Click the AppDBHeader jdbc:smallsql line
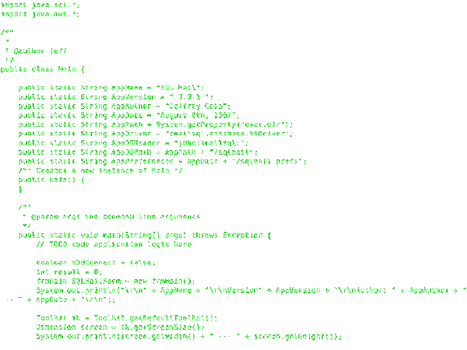The width and height of the screenshot is (467, 350). coord(133,143)
